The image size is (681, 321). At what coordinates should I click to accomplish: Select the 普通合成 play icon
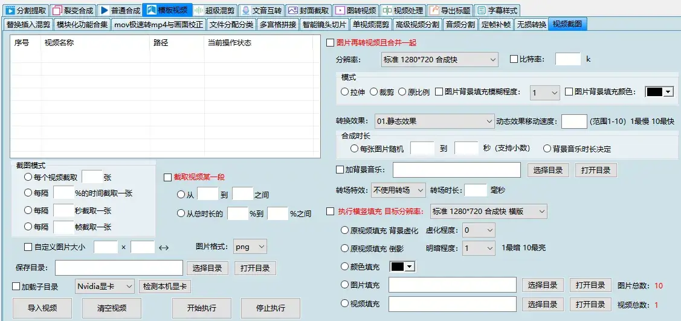pyautogui.click(x=104, y=10)
